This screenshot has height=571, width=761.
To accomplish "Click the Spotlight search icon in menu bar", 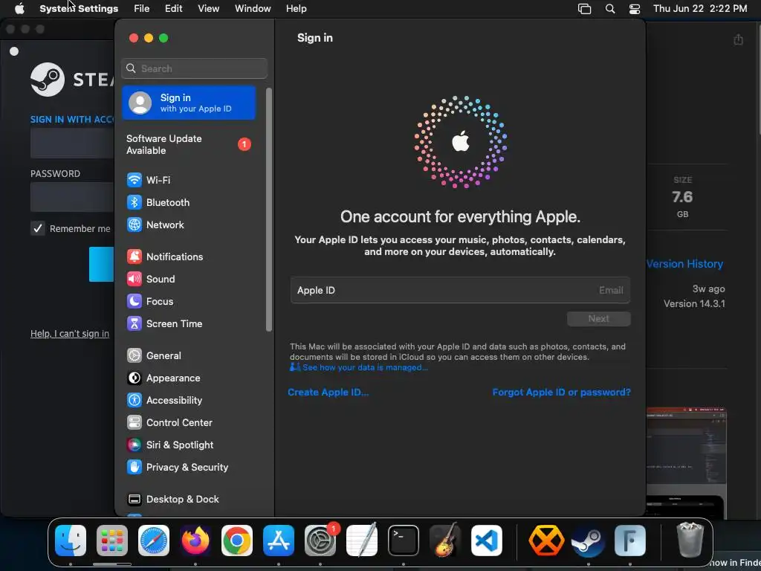I will point(610,9).
